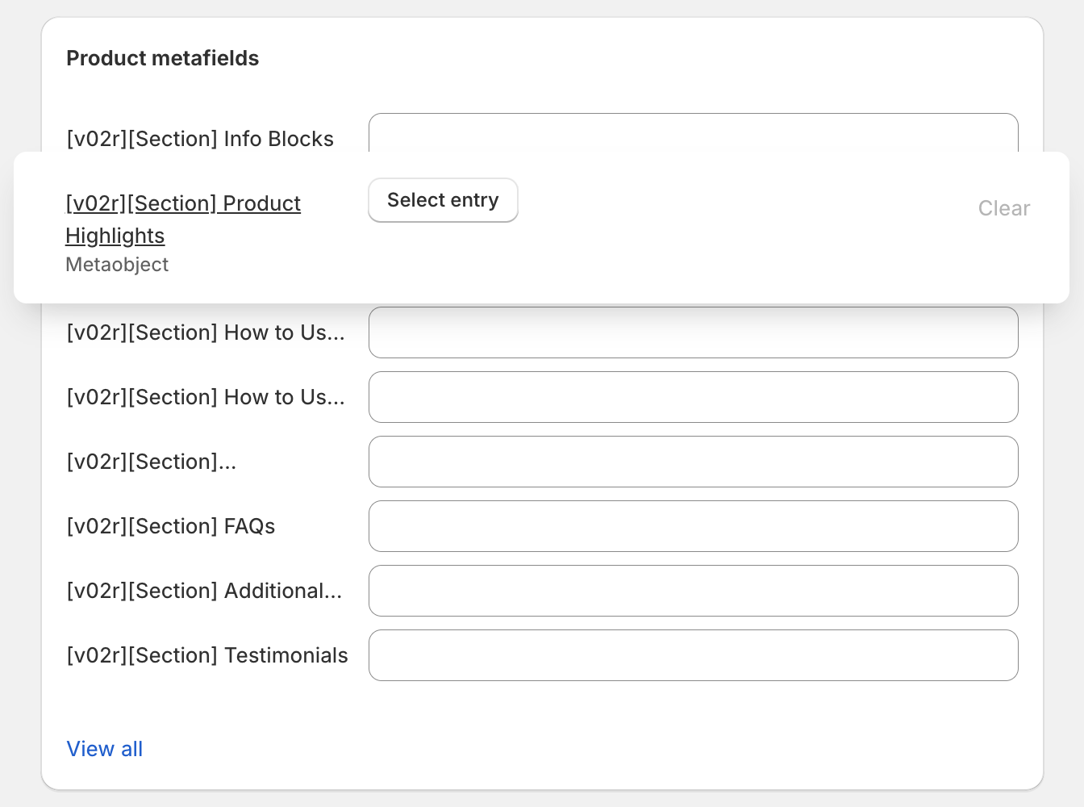Screen dimensions: 1084x807
Task: Click the '[v02r][Section]...' truncated label
Action: (x=152, y=462)
